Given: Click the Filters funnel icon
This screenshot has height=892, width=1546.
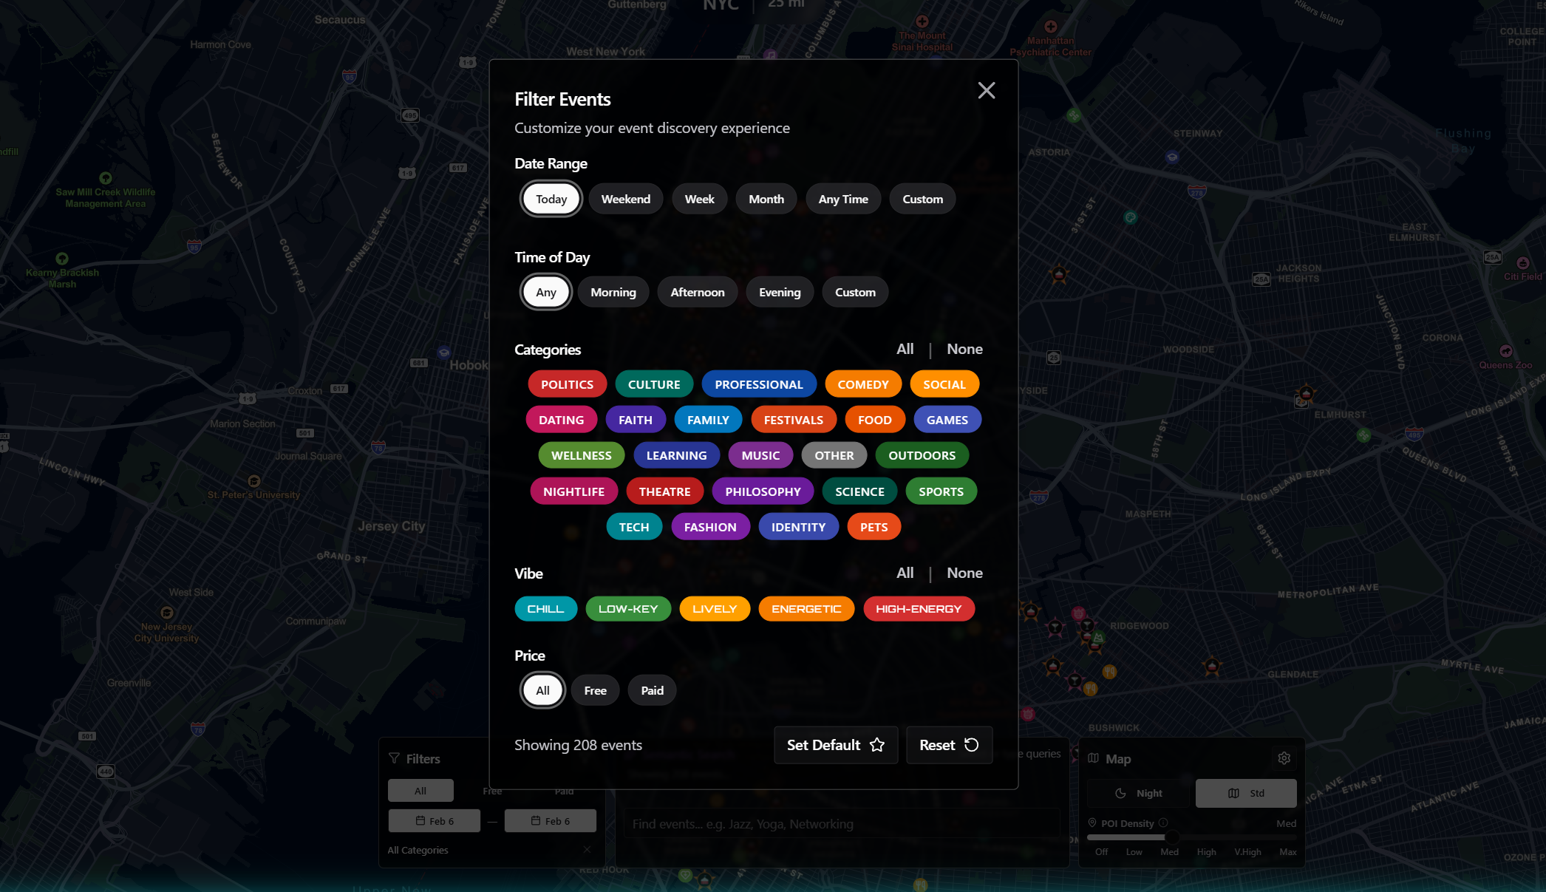Looking at the screenshot, I should tap(394, 758).
